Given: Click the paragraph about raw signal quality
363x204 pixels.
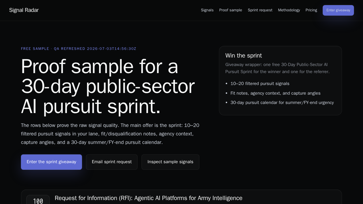Looking at the screenshot, I should [110, 134].
